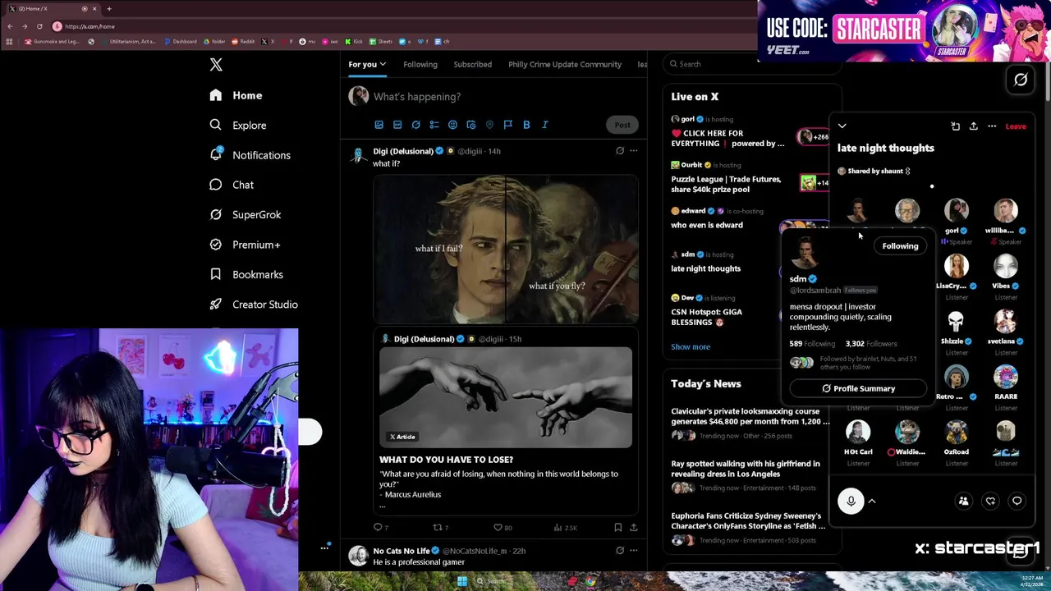Viewport: 1051px width, 591px height.
Task: Open the Reddit bookmark
Action: (x=243, y=41)
